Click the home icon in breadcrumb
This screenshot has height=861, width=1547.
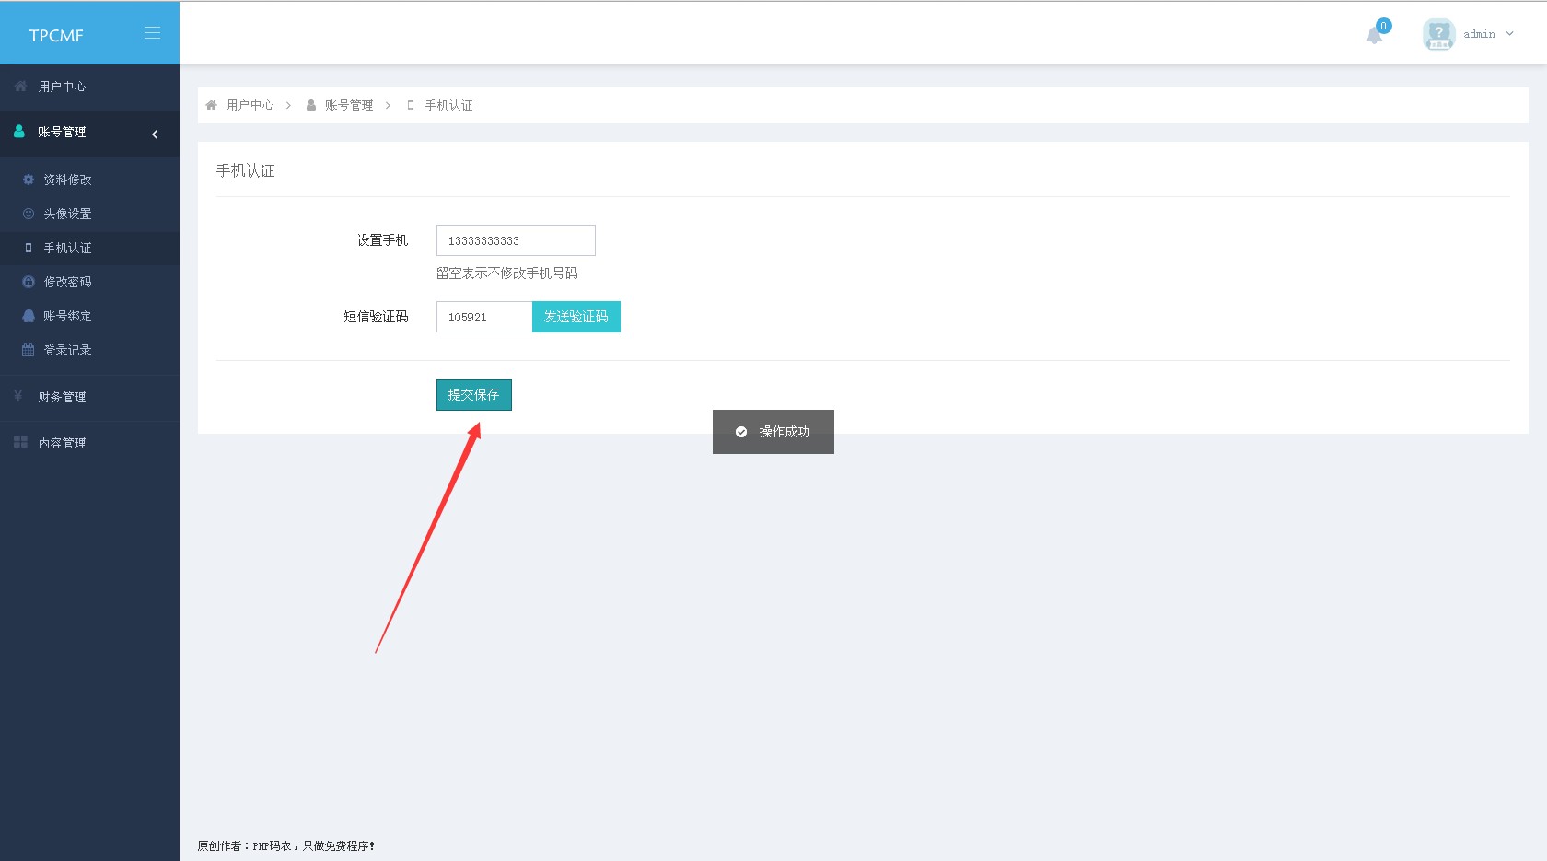(x=211, y=105)
